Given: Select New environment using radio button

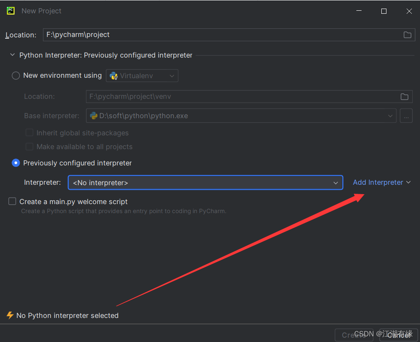Looking at the screenshot, I should (x=16, y=76).
